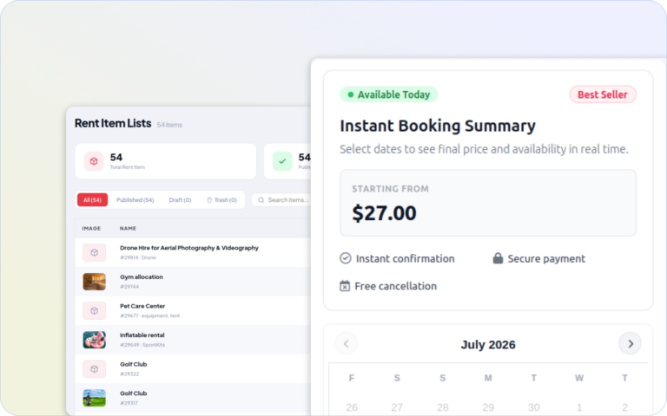The image size is (667, 416).
Task: Click the #29677 · equipment, tent subtitle
Action: 149,315
